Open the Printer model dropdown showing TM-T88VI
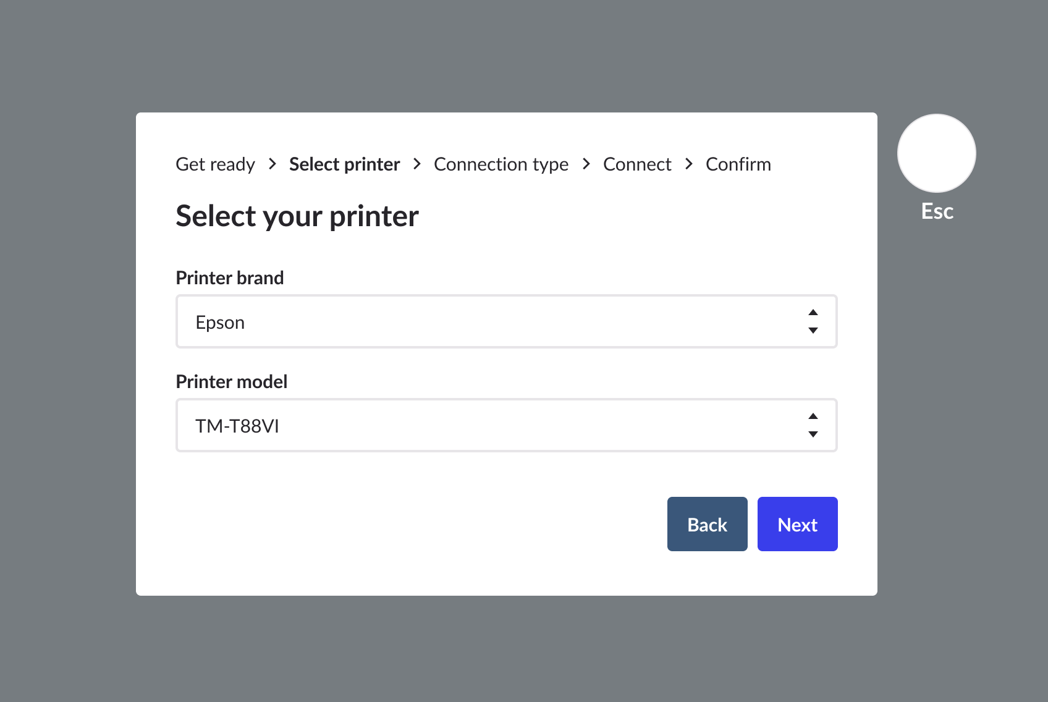The height and width of the screenshot is (702, 1048). pos(494,426)
